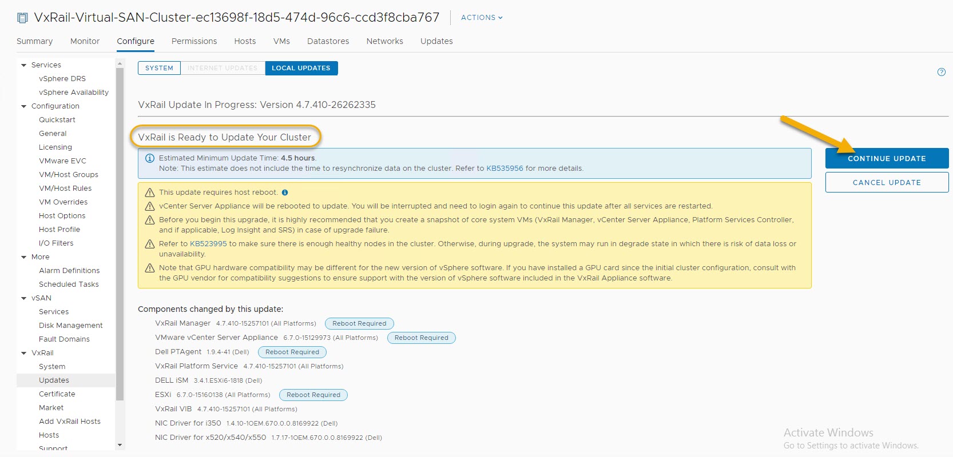The width and height of the screenshot is (953, 457).
Task: Click Reboot Required badge for vCenter Server Appliance
Action: [x=422, y=338]
